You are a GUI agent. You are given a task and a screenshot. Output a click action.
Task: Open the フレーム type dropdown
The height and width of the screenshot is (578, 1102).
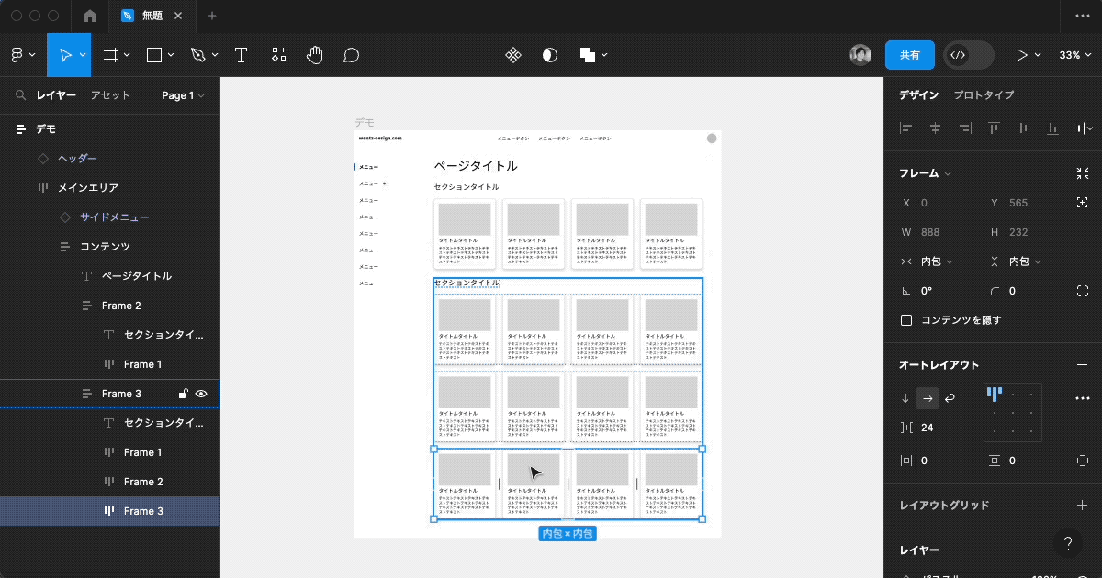point(925,173)
